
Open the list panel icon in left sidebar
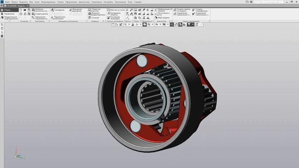2,36
